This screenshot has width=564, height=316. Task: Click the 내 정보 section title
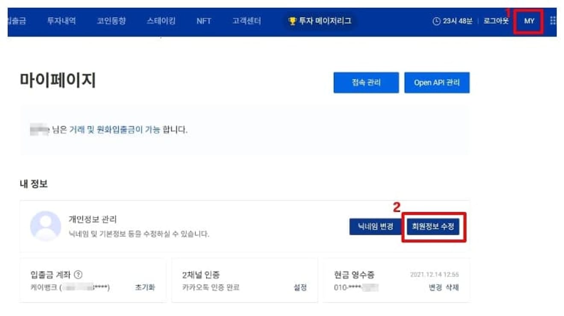[33, 184]
